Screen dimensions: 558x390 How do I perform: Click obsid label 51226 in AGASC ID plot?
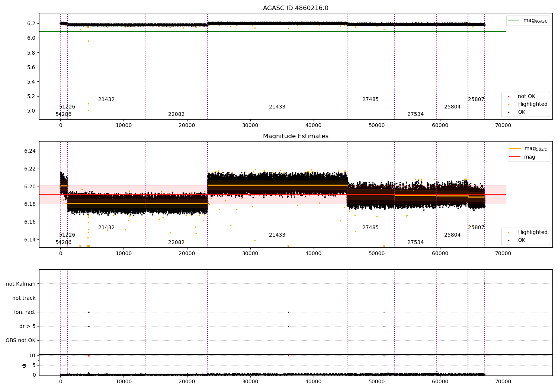click(x=67, y=107)
